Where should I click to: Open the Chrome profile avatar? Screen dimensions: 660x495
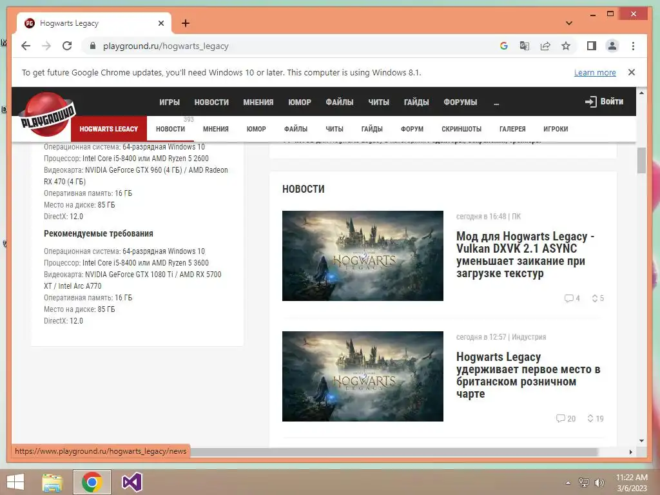[x=612, y=46]
